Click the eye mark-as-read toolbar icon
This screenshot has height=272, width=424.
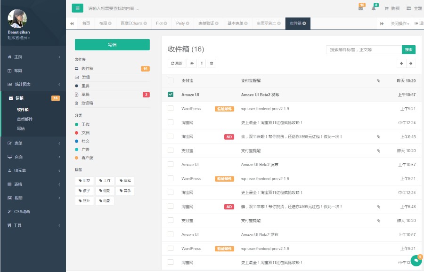[x=192, y=64]
